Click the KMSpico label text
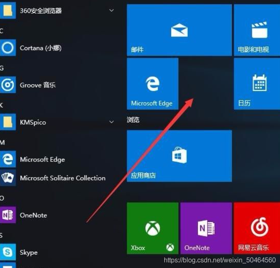 click(x=33, y=123)
